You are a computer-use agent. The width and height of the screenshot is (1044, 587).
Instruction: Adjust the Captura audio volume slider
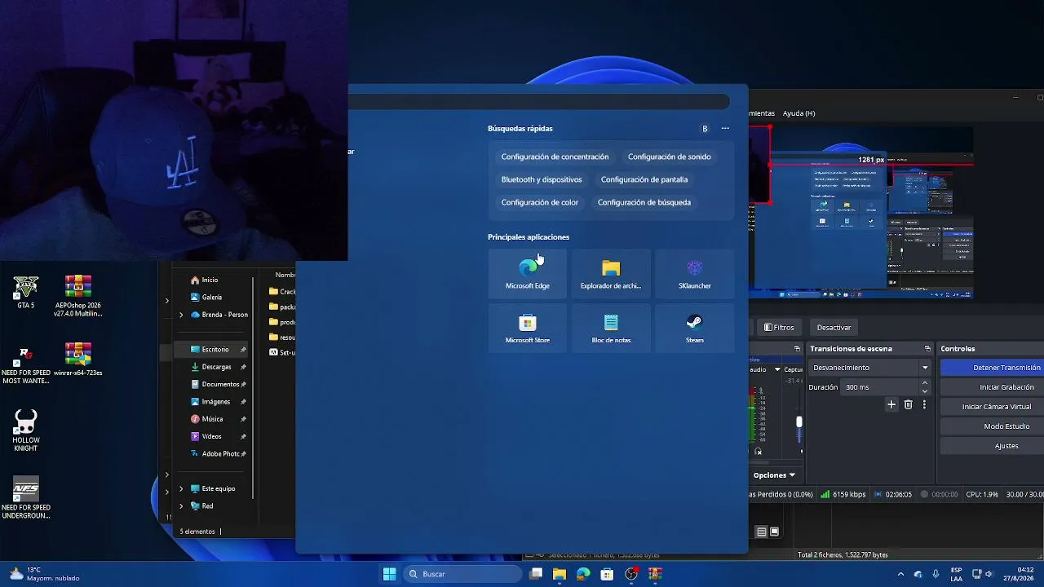(799, 421)
